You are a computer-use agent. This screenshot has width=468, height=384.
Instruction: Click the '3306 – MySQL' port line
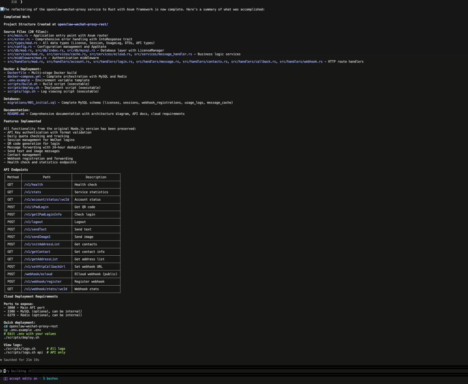coord(42,312)
